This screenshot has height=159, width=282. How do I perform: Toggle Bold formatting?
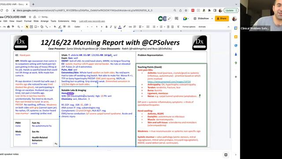[x=107, y=27]
